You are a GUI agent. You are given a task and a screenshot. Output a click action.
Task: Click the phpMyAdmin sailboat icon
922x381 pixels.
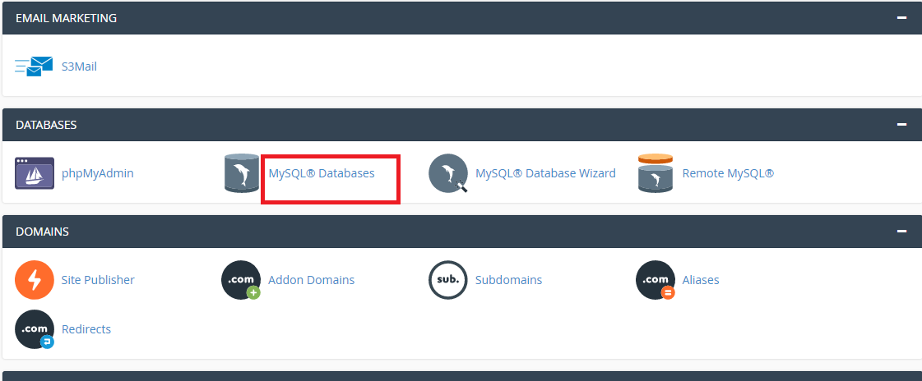tap(34, 173)
